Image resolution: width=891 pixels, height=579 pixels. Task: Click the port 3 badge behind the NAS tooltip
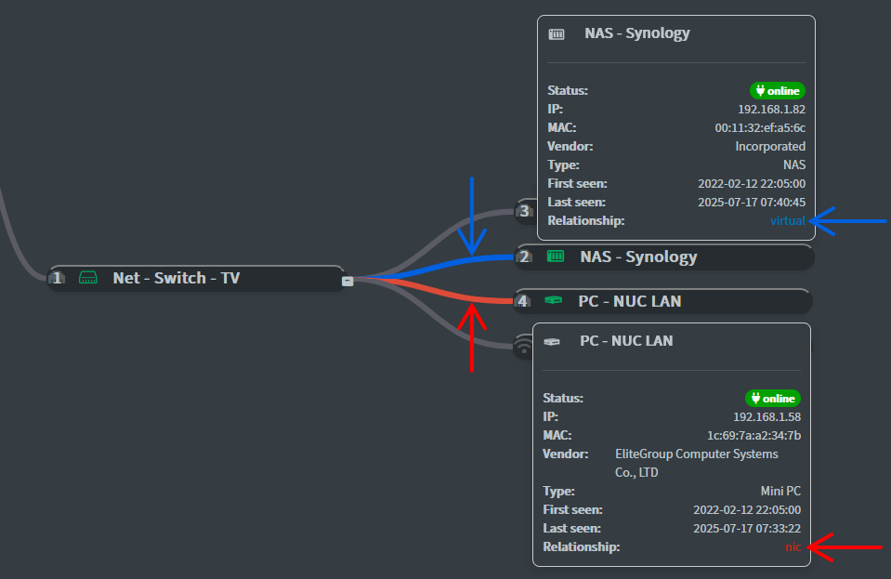[524, 211]
